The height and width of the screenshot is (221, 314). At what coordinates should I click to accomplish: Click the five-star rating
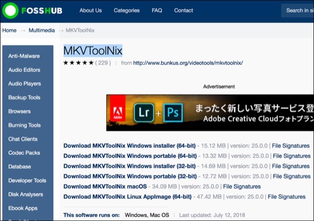(78, 63)
